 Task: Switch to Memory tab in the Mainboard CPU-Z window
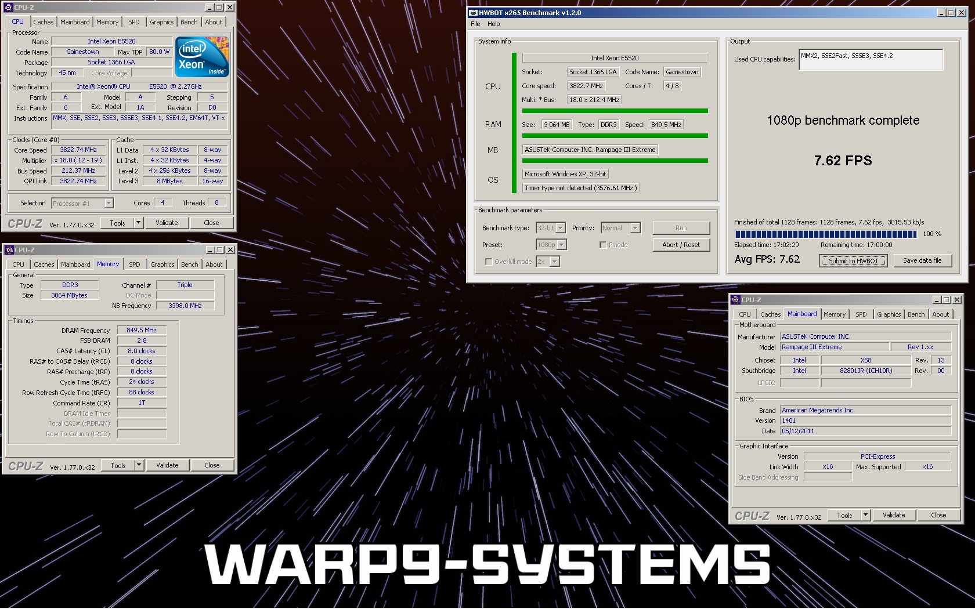(835, 314)
